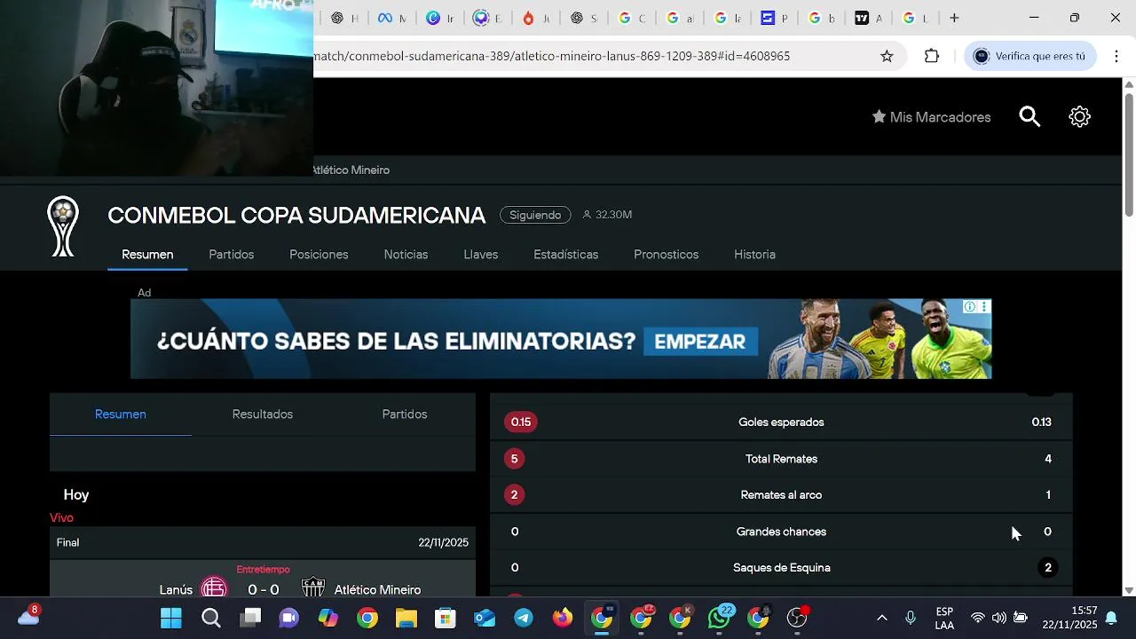Open Chrome three-dot menu
The height and width of the screenshot is (639, 1136).
[1116, 56]
